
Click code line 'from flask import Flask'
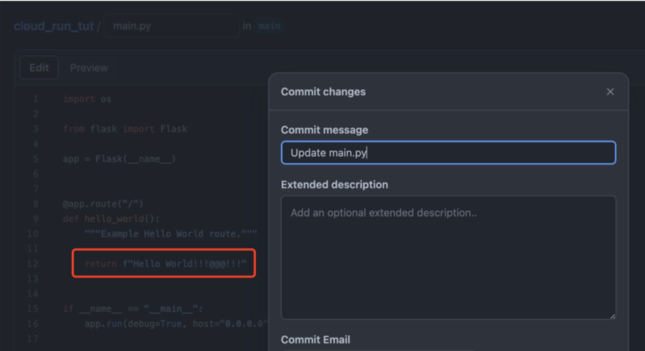(125, 129)
